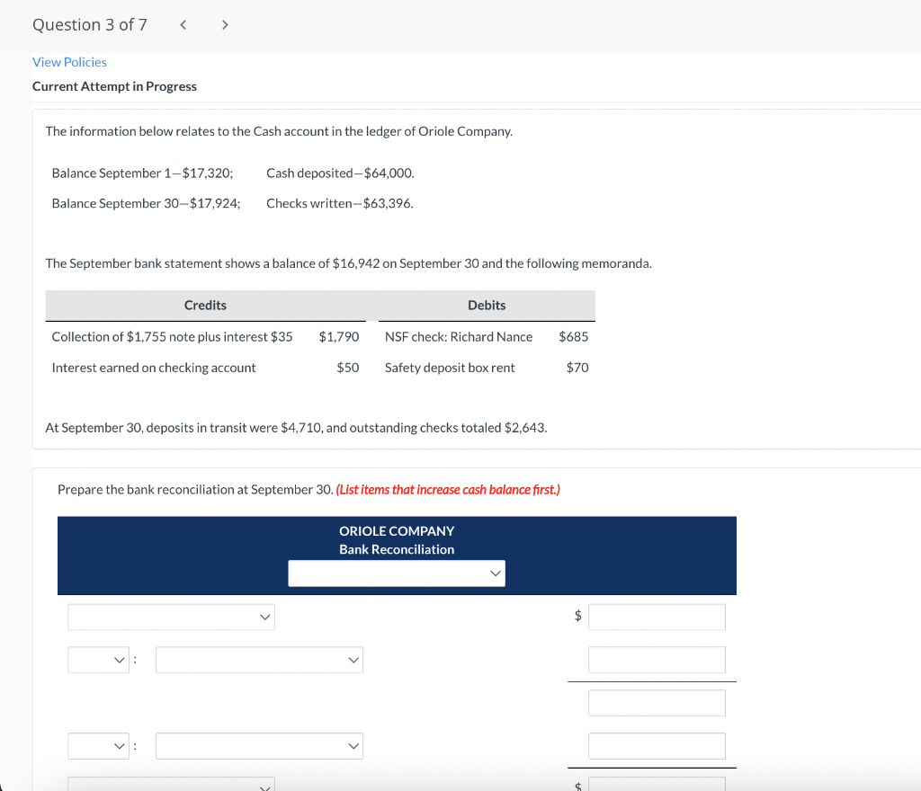Image resolution: width=921 pixels, height=791 pixels.
Task: Open the View Policies link
Action: (69, 61)
